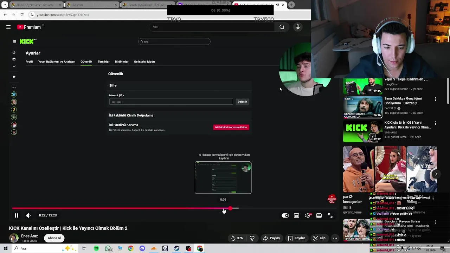Screen dimensions: 450x253
Task: Open a new browser tab
Action: tap(291, 5)
